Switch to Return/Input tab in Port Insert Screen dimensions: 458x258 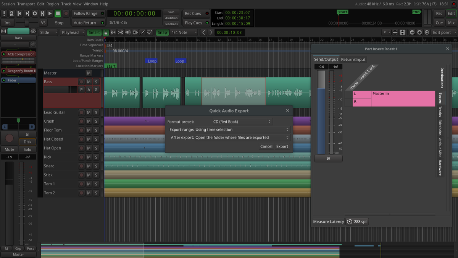[x=353, y=59]
